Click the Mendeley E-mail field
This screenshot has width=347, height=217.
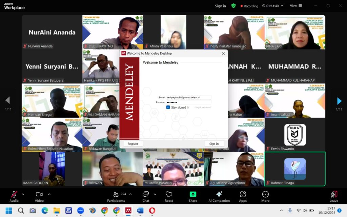(189, 97)
